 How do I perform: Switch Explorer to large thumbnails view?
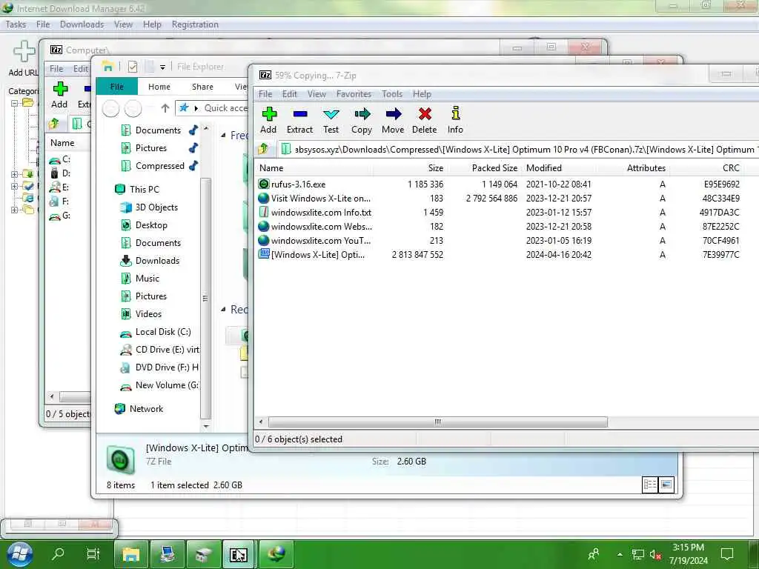pyautogui.click(x=666, y=485)
